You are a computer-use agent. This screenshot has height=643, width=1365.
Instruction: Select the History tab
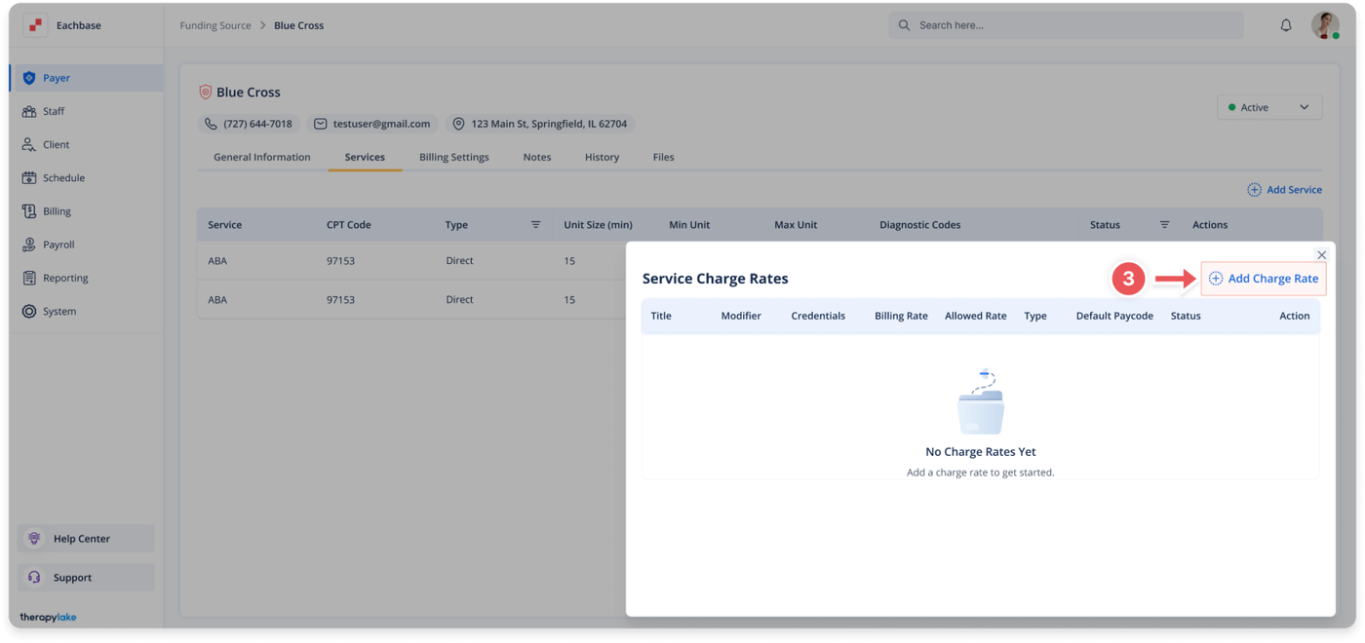[x=602, y=157]
